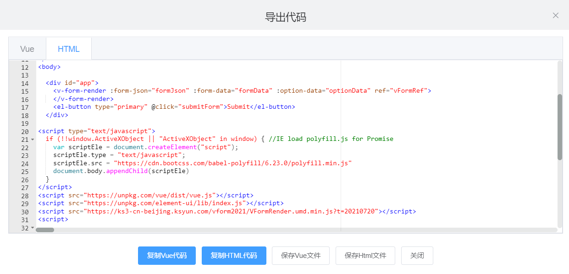Click the IE load polyfill.js comment
Image resolution: width=569 pixels, height=274 pixels.
(331, 139)
